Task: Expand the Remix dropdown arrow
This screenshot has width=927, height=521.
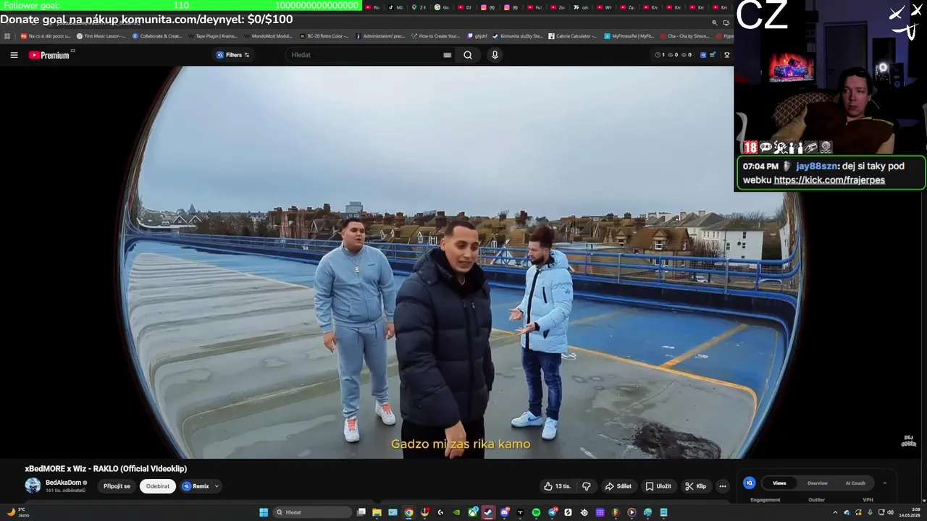Action: [x=216, y=486]
